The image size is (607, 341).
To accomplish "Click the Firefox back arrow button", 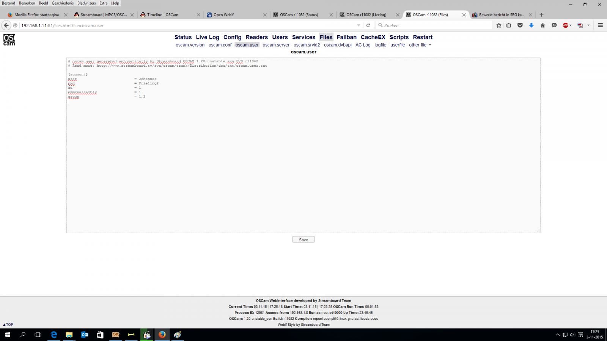I will pyautogui.click(x=6, y=25).
